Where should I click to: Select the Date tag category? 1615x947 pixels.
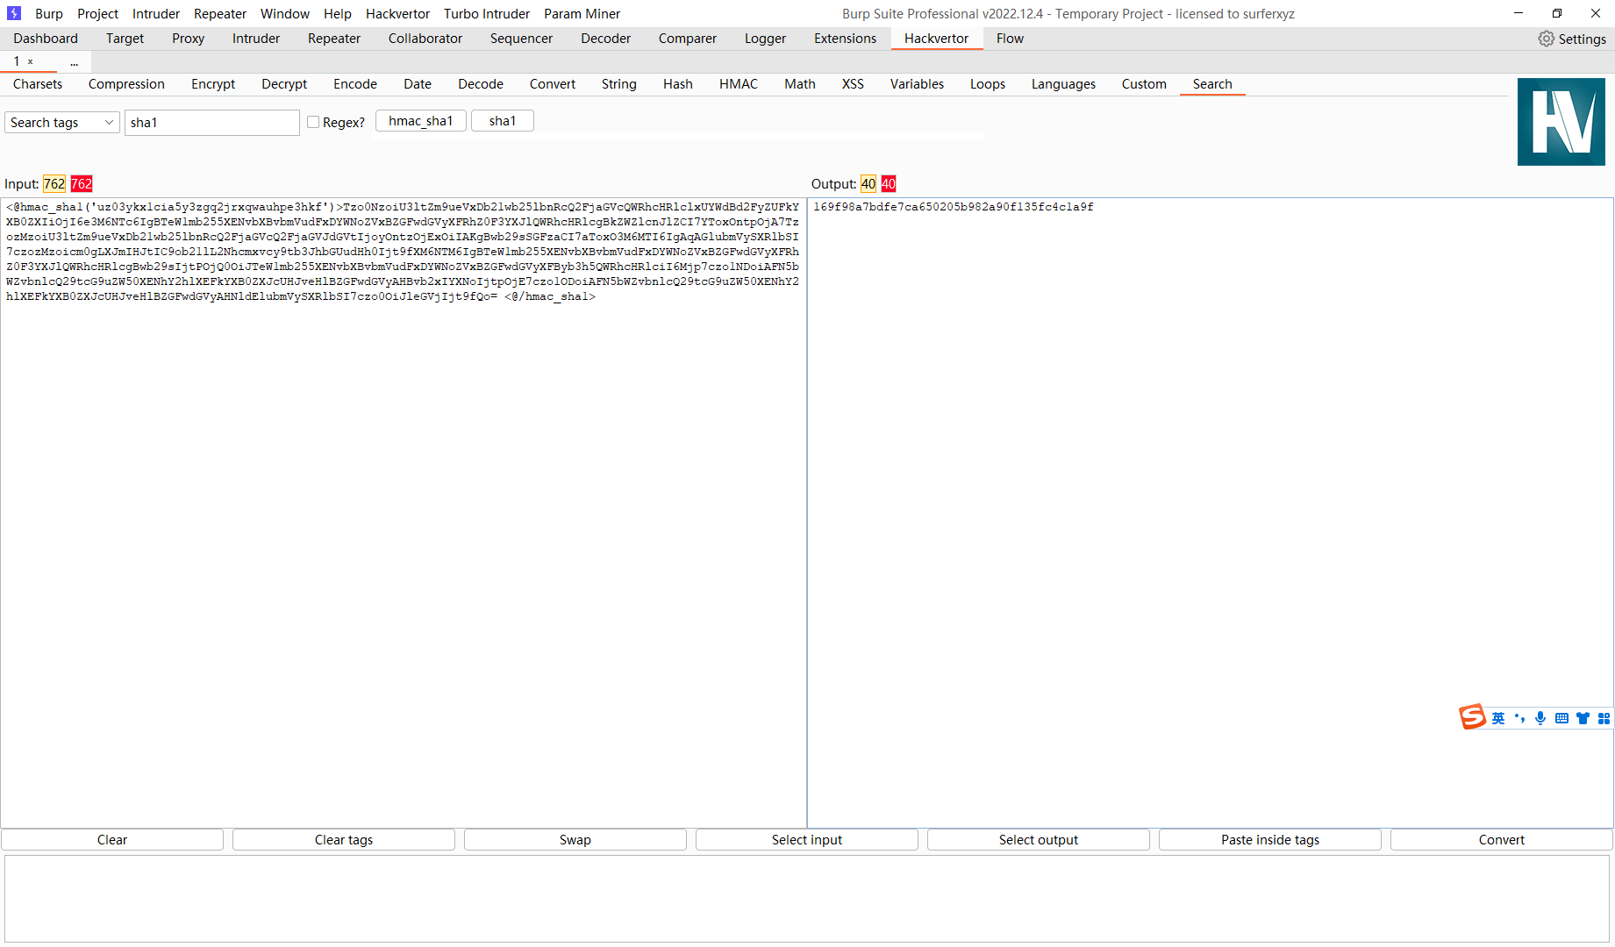[418, 84]
